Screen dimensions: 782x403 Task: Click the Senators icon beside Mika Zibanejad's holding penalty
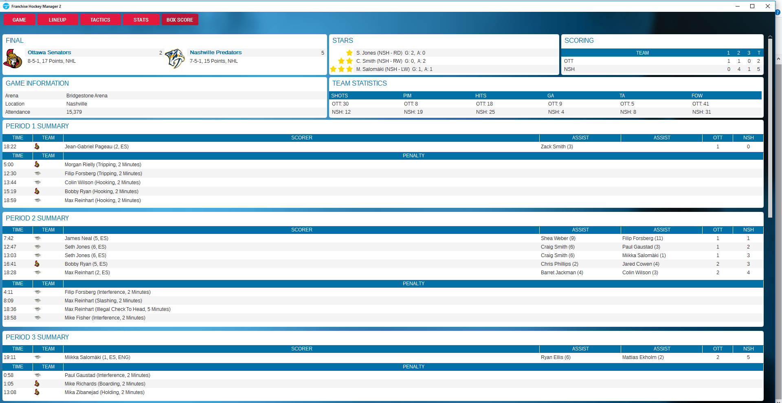click(37, 392)
